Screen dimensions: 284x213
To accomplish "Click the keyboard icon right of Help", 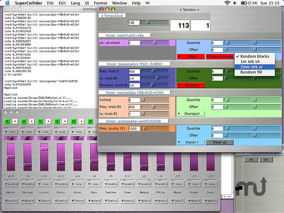I will [x=148, y=3].
